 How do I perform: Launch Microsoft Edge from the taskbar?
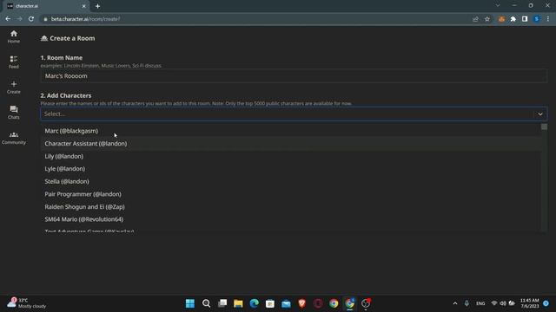[255, 303]
